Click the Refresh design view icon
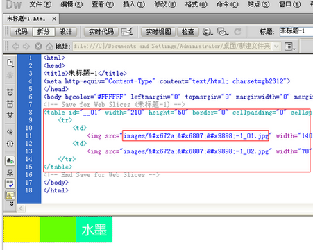Viewport: 313px width, 250px height. pos(237,32)
